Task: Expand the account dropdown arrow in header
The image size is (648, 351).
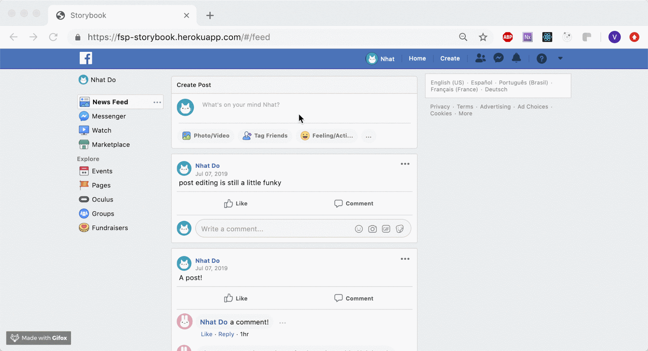Action: (x=560, y=58)
